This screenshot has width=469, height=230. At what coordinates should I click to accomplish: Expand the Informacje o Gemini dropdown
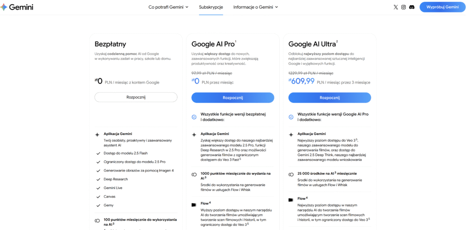point(256,7)
